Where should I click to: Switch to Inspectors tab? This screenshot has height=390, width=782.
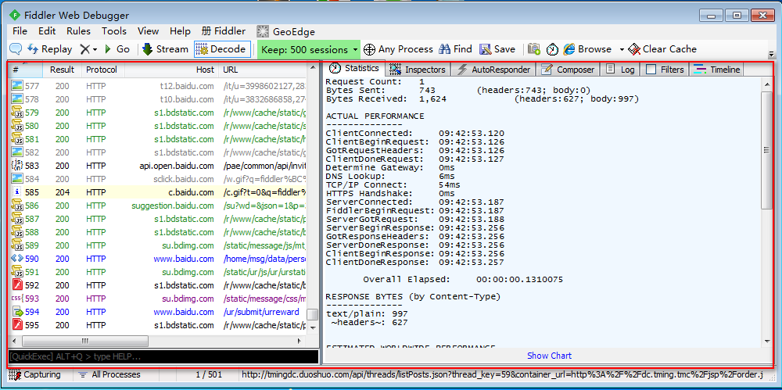[x=419, y=70]
